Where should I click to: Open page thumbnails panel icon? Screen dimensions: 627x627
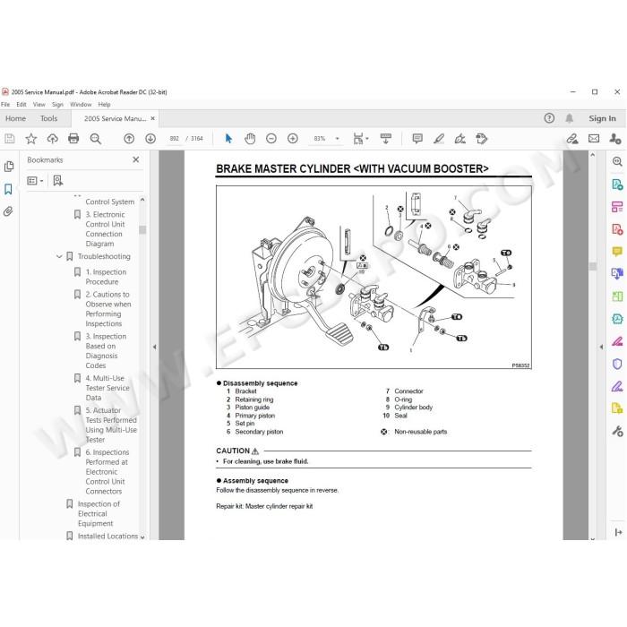9,167
